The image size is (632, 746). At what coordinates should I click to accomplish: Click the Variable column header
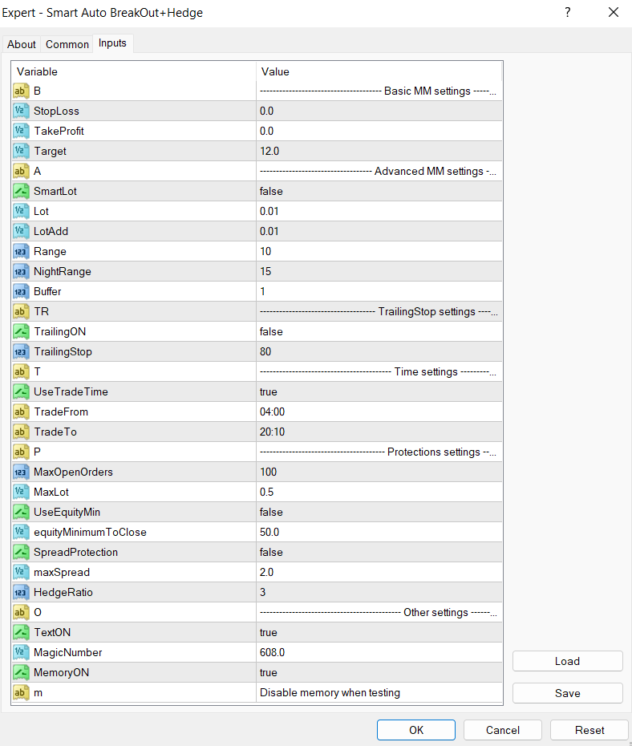(134, 71)
